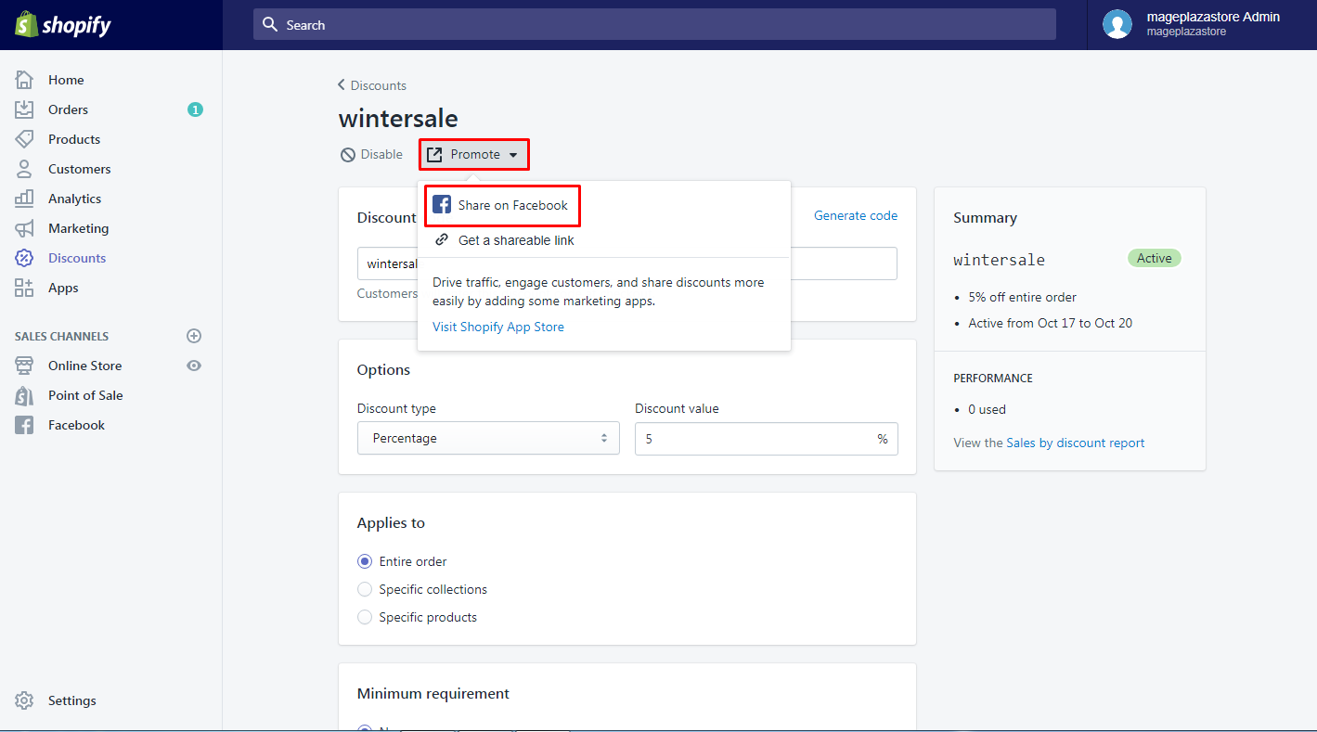Image resolution: width=1317 pixels, height=732 pixels.
Task: Choose the Specific products radio button
Action: (365, 617)
